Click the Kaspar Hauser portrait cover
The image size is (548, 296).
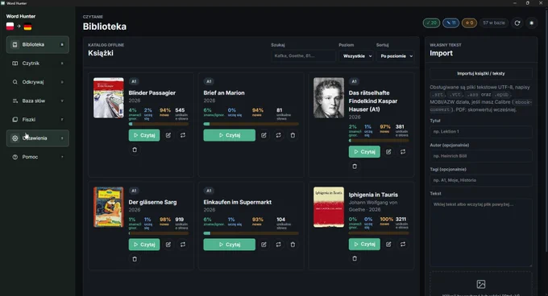click(x=329, y=98)
